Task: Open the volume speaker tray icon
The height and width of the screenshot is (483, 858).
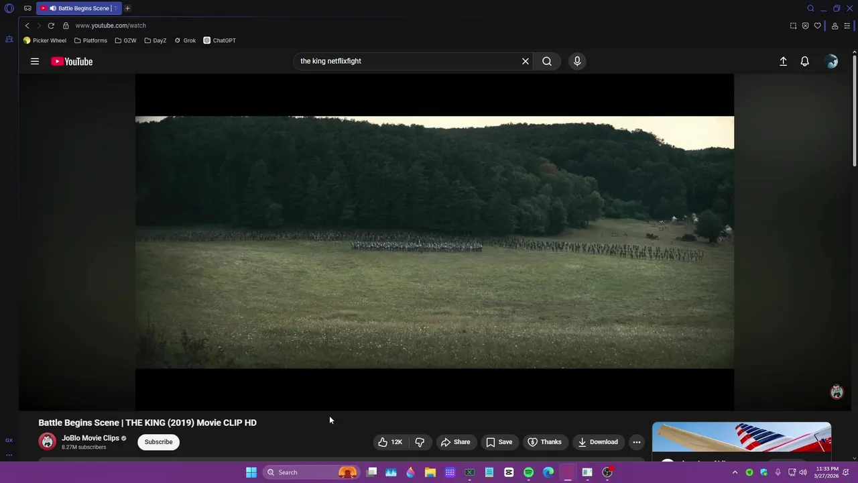Action: click(803, 472)
